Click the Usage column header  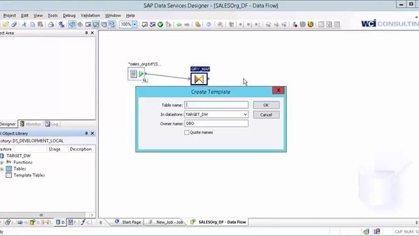tap(55, 149)
